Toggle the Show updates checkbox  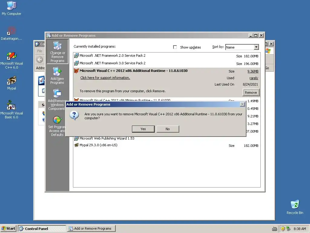(175, 47)
